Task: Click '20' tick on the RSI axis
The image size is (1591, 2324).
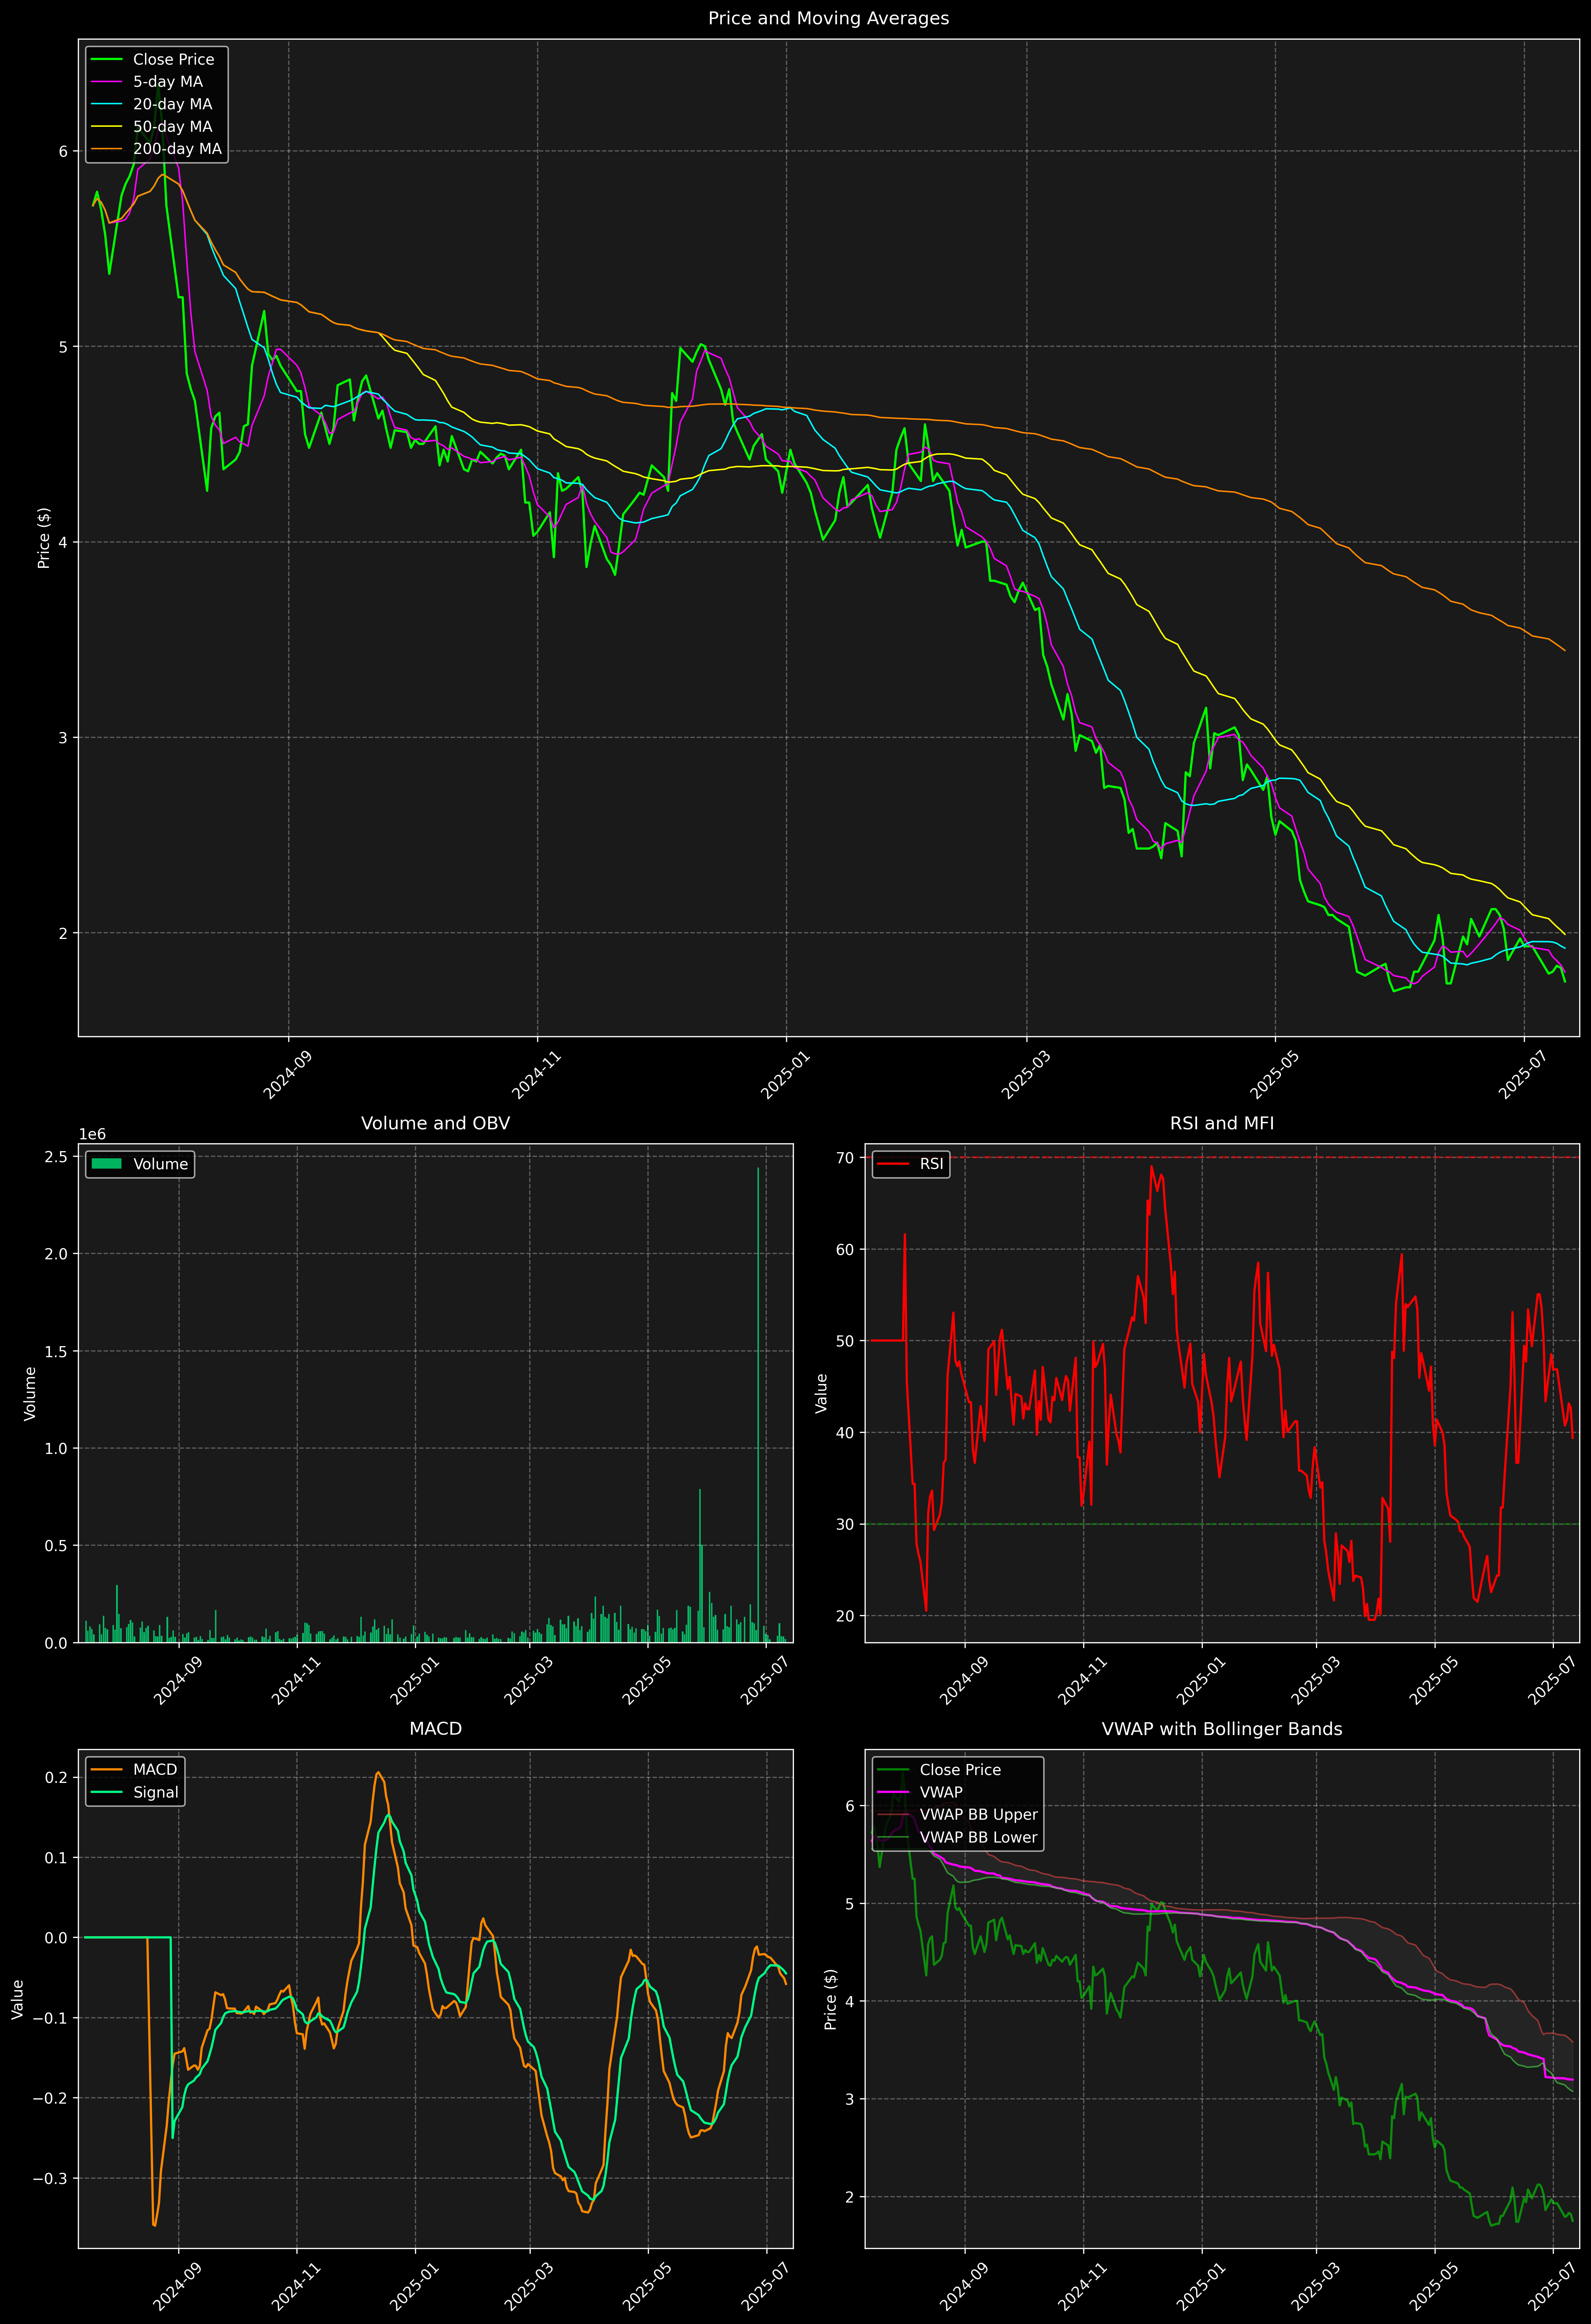Action: 846,1616
